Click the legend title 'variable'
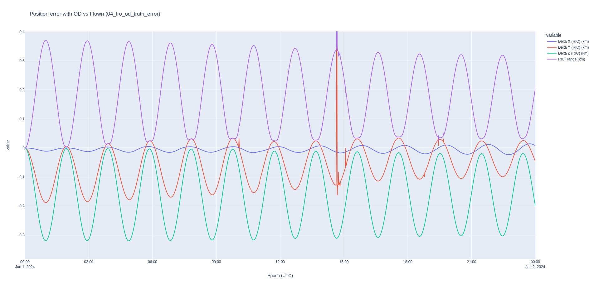The width and height of the screenshot is (594, 284). coord(554,35)
